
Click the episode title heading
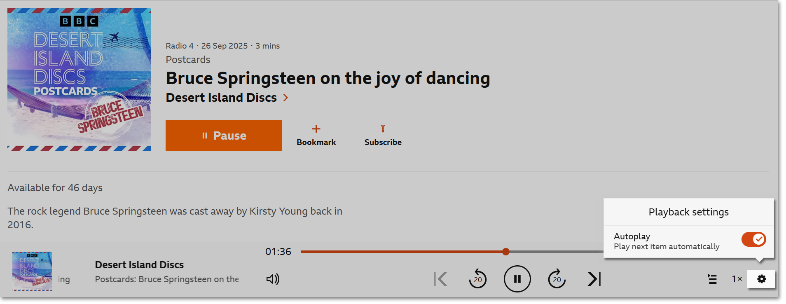[x=327, y=78]
